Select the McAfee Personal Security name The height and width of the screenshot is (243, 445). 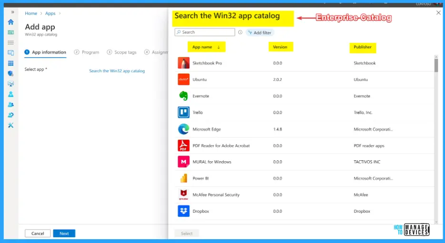point(216,195)
